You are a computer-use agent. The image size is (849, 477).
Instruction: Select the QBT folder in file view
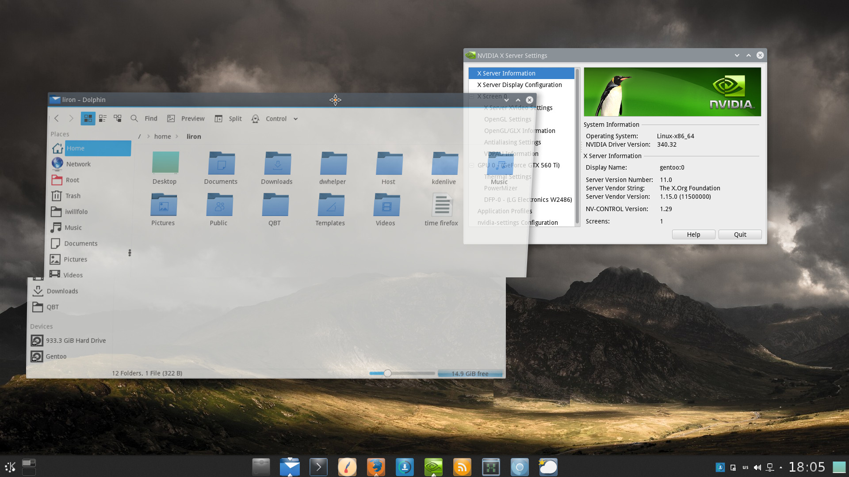pos(275,209)
